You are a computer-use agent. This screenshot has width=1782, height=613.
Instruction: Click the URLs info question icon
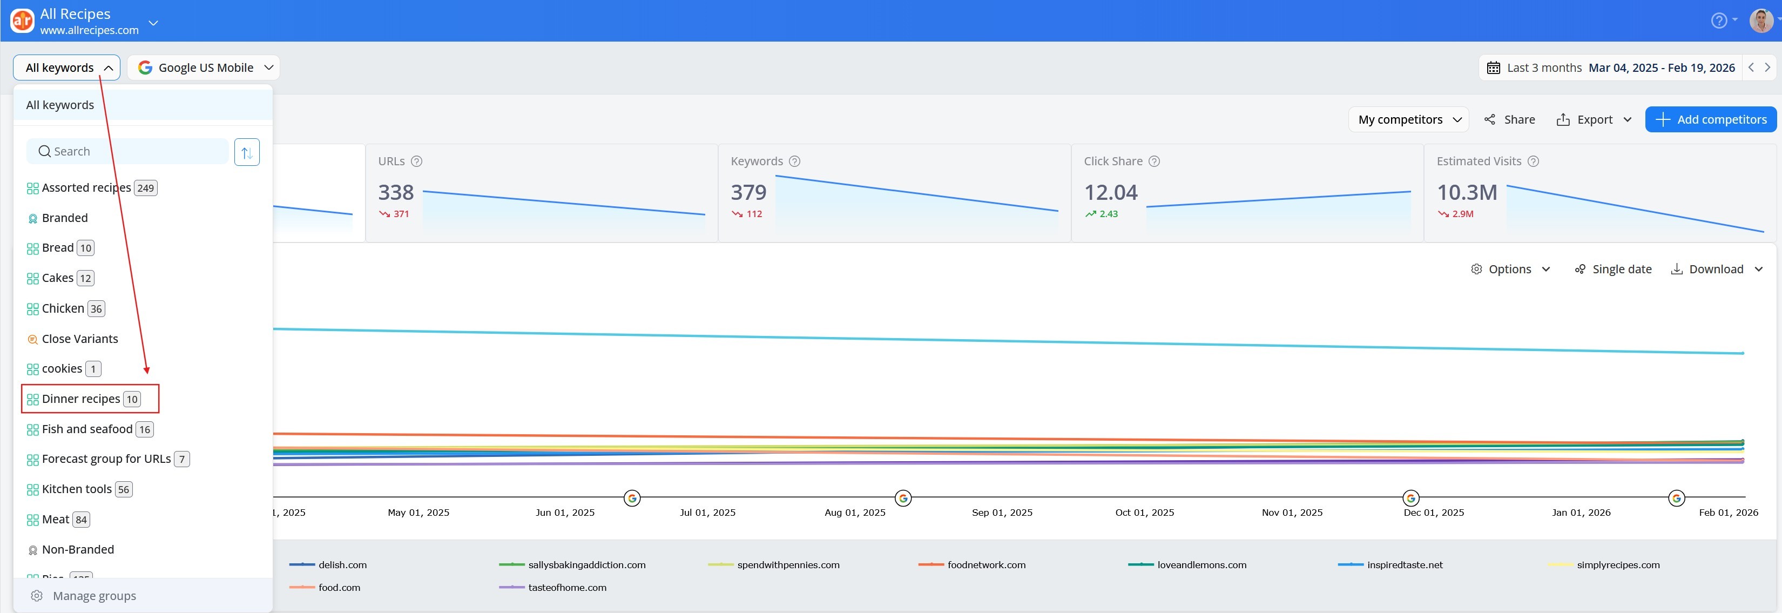click(416, 161)
